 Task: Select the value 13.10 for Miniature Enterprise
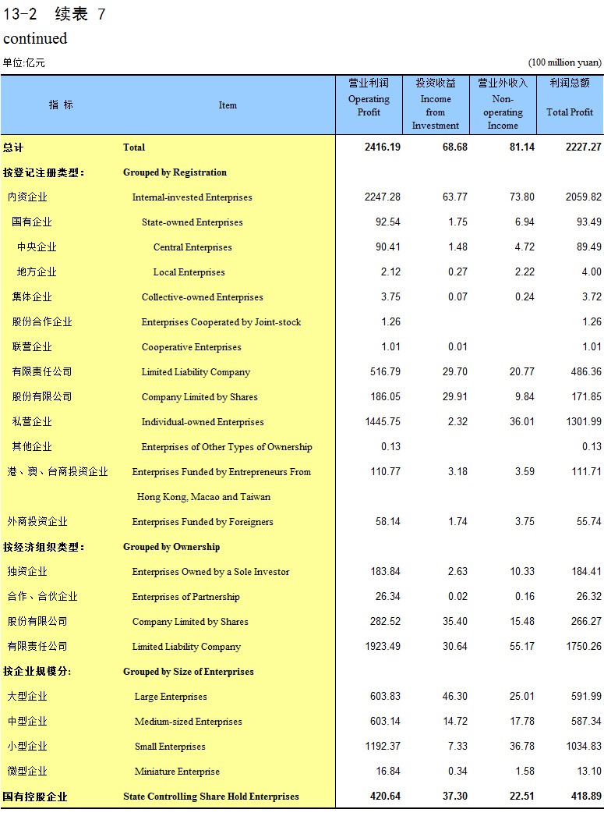[x=589, y=772]
